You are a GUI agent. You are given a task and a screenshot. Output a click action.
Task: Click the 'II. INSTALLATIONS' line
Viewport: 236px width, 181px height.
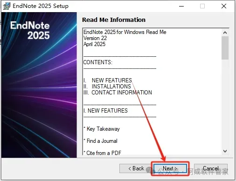(107, 87)
